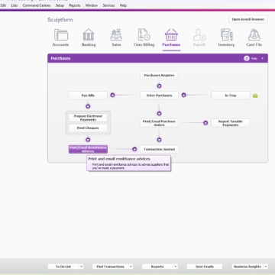The width and height of the screenshot is (275, 275).
Task: Click arrow icon pointing to Transaction Journal from left
Action: (x=134, y=149)
